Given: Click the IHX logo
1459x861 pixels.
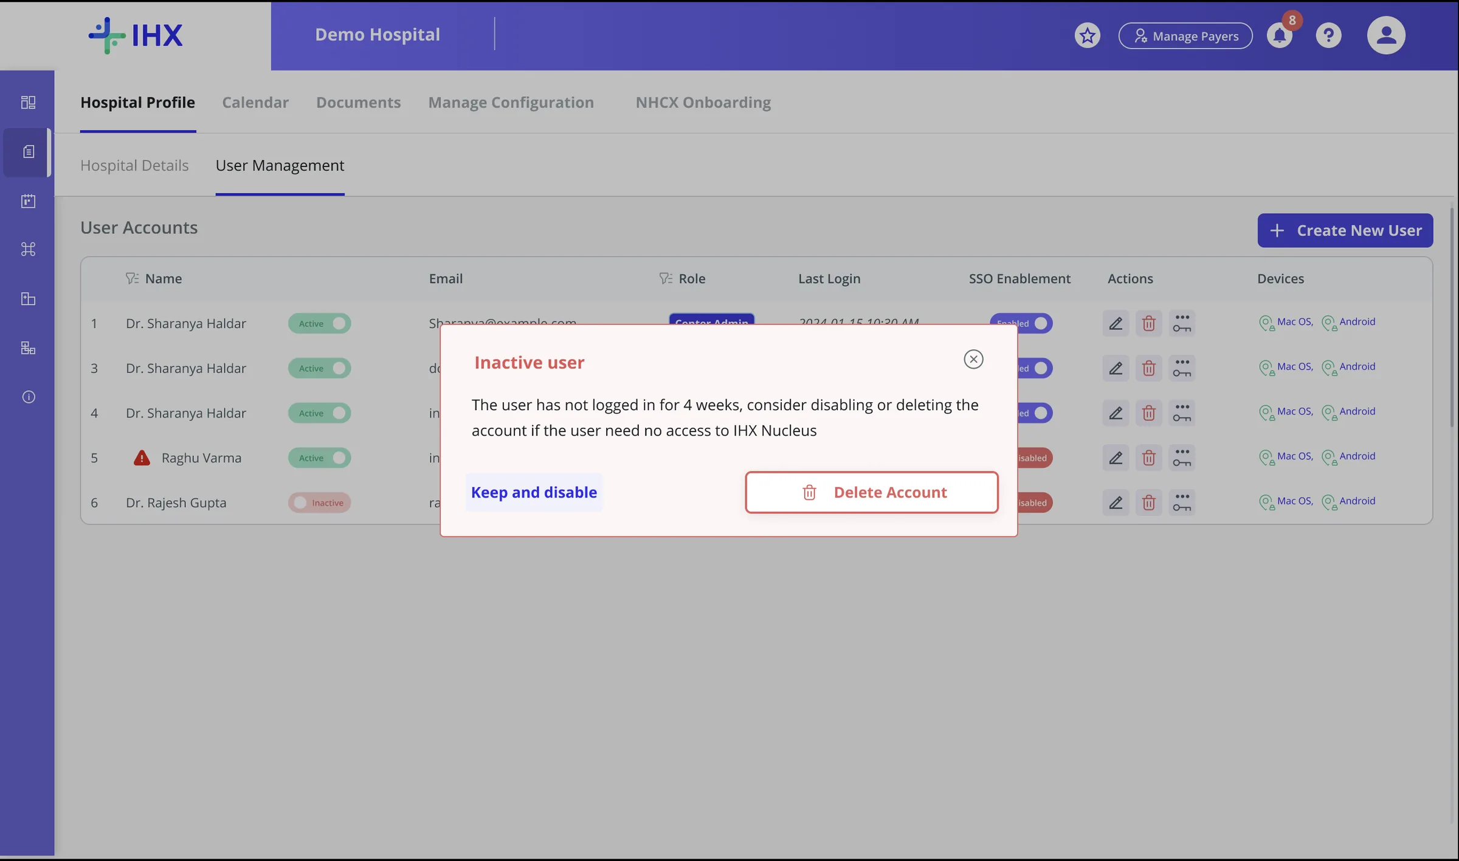Looking at the screenshot, I should click(136, 35).
